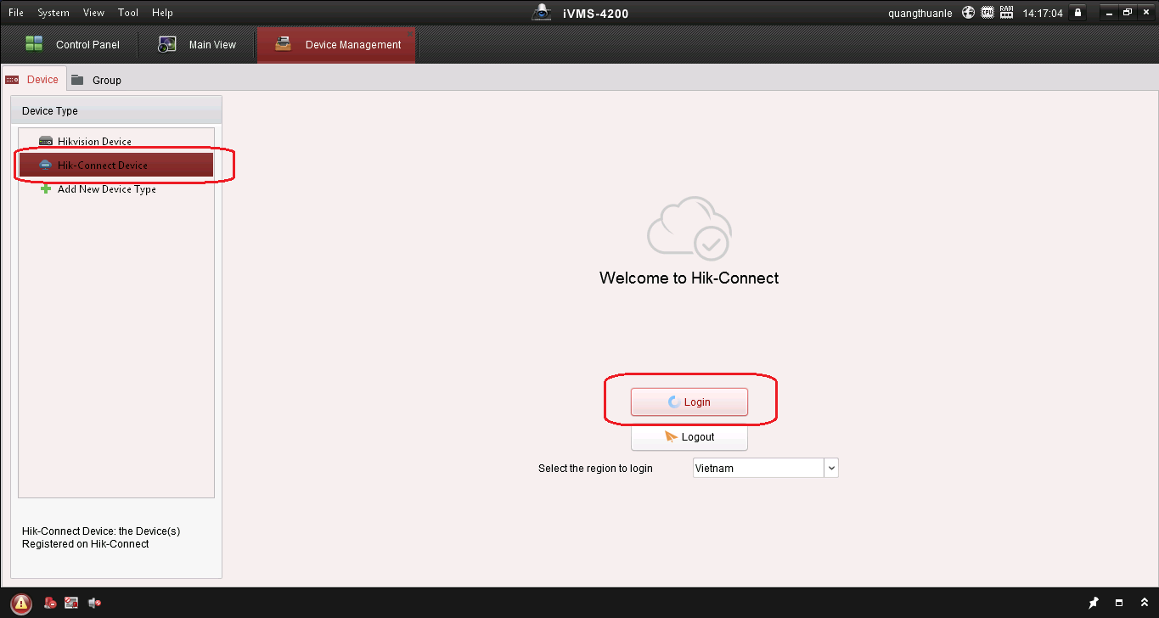Click the CPU usage icon
Viewport: 1159px width, 618px height.
click(987, 13)
